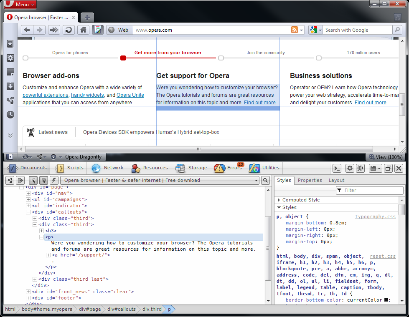Open the Dragonfly dock menu dropdown

click(x=375, y=169)
